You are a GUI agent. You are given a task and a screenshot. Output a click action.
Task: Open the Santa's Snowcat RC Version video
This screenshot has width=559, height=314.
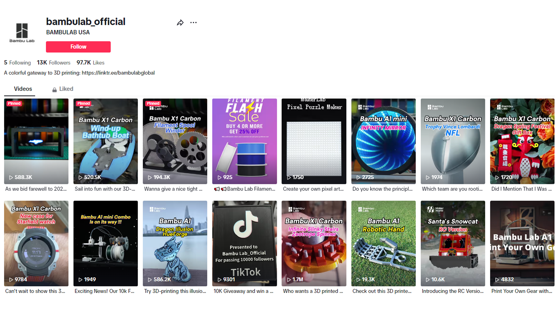click(453, 243)
